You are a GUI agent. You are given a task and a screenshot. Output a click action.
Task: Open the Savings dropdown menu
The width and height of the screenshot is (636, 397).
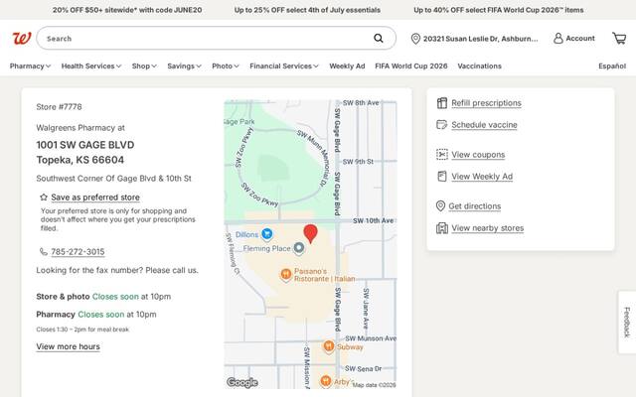184,66
